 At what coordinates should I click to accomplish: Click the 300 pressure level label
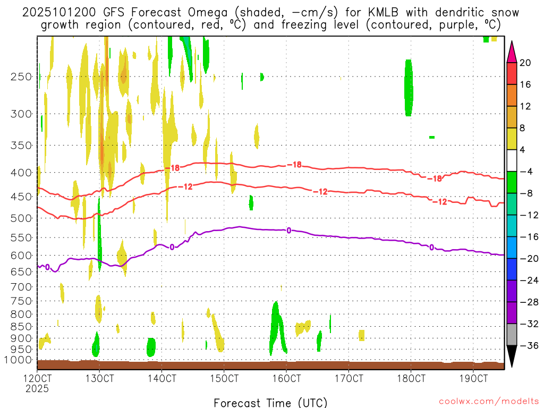tap(21, 114)
